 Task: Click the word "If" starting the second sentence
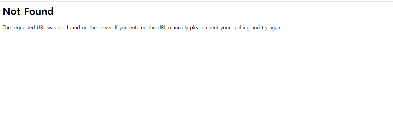(116, 27)
